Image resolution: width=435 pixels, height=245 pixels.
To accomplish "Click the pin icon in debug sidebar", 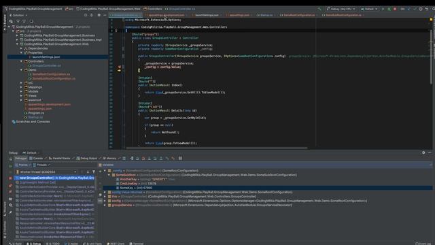I will 10,212.
